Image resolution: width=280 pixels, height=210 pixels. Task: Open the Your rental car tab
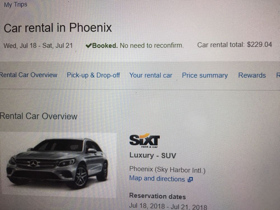pyautogui.click(x=151, y=75)
